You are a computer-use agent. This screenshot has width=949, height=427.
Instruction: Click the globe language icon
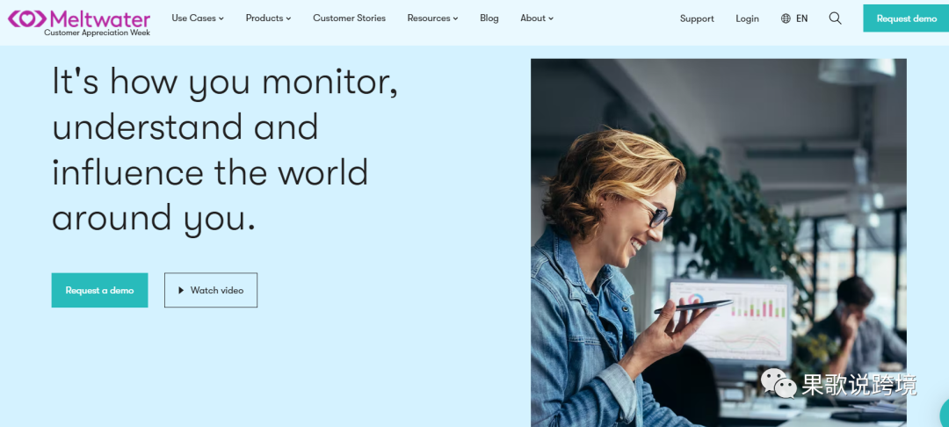click(x=786, y=18)
